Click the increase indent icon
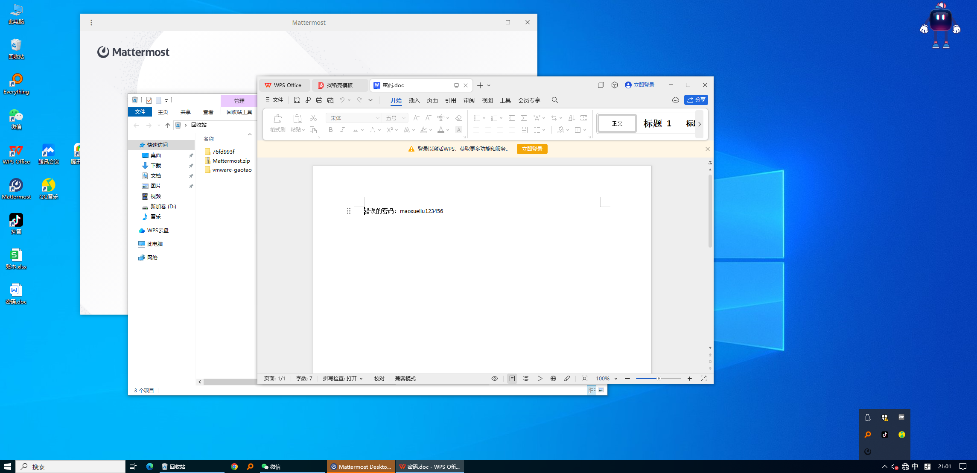Image resolution: width=977 pixels, height=473 pixels. (x=524, y=118)
